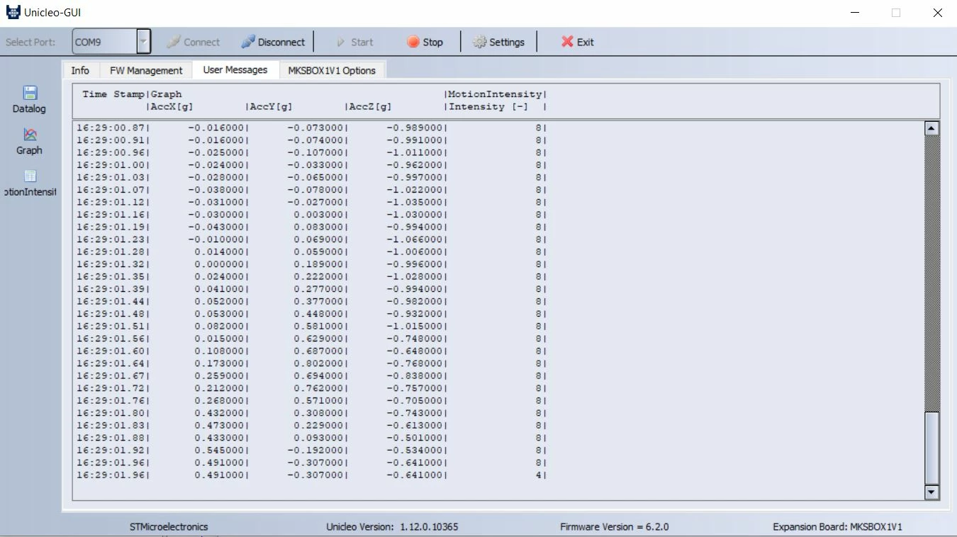Click the AccX value '0.173000'
The height and width of the screenshot is (537, 957).
[220, 363]
